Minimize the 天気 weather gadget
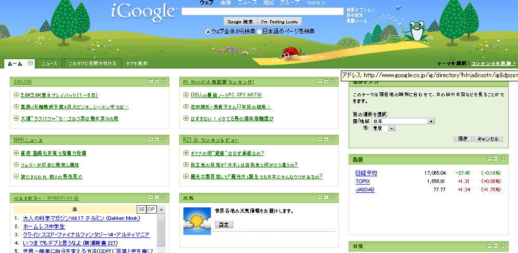This screenshot has height=253, width=518. [326, 197]
